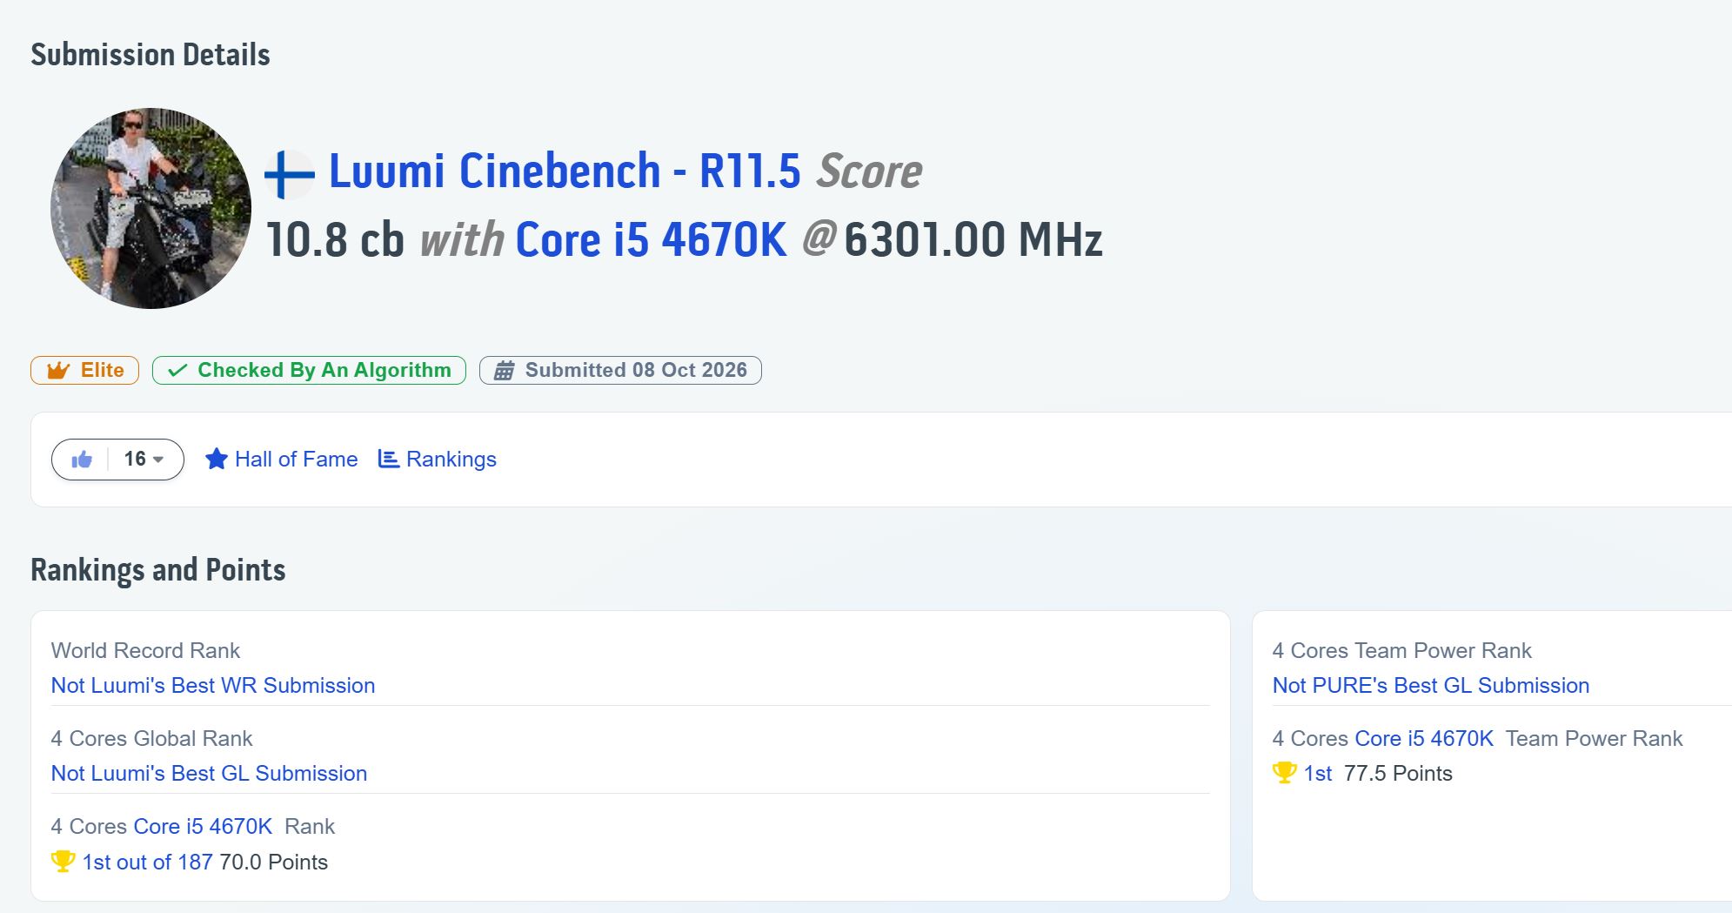The height and width of the screenshot is (913, 1732).
Task: Open Core i5 4670K link in Cores Rank row
Action: [203, 827]
